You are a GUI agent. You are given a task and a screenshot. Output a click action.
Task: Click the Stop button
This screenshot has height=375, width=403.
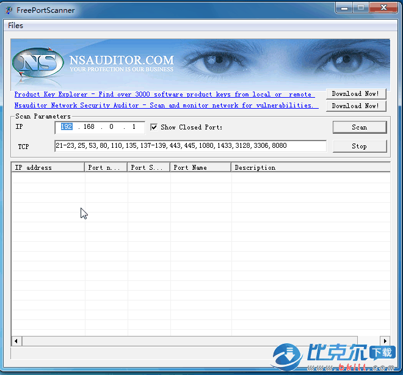click(359, 146)
